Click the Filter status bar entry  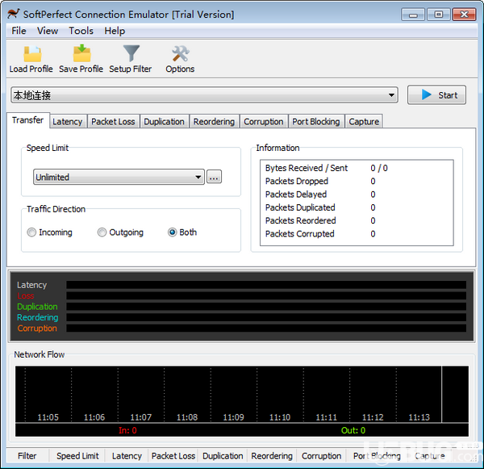27,456
